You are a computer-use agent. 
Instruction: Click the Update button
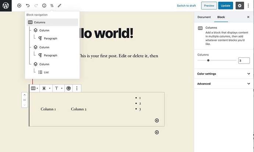(x=225, y=6)
